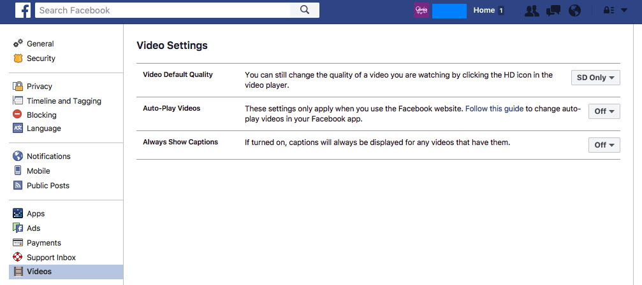This screenshot has width=642, height=285.
Task: Click the red Blocking icon
Action: (x=18, y=115)
